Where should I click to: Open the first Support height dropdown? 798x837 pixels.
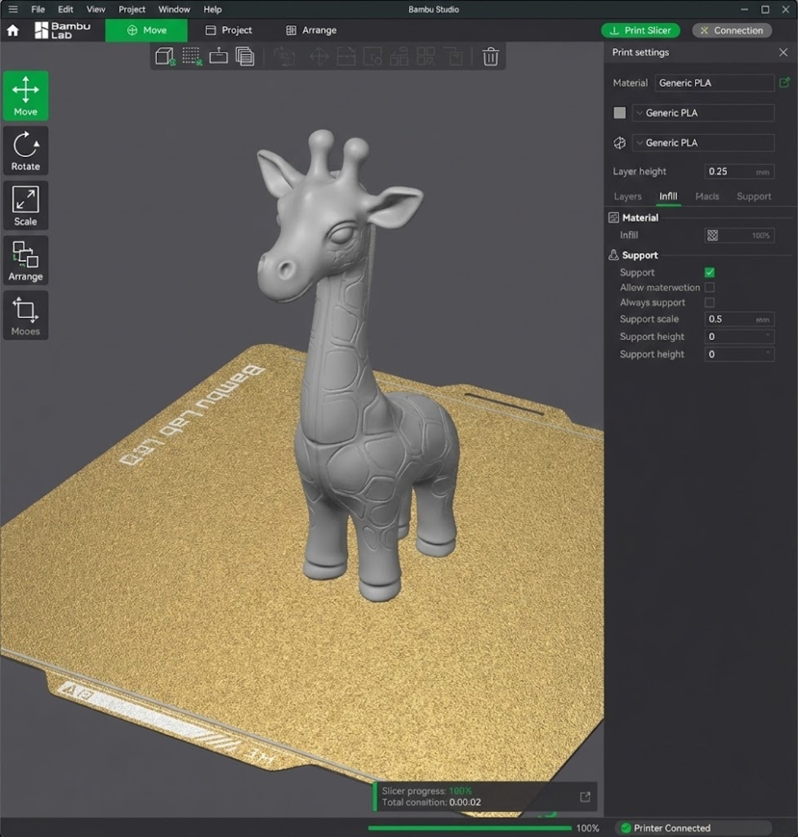(x=739, y=336)
